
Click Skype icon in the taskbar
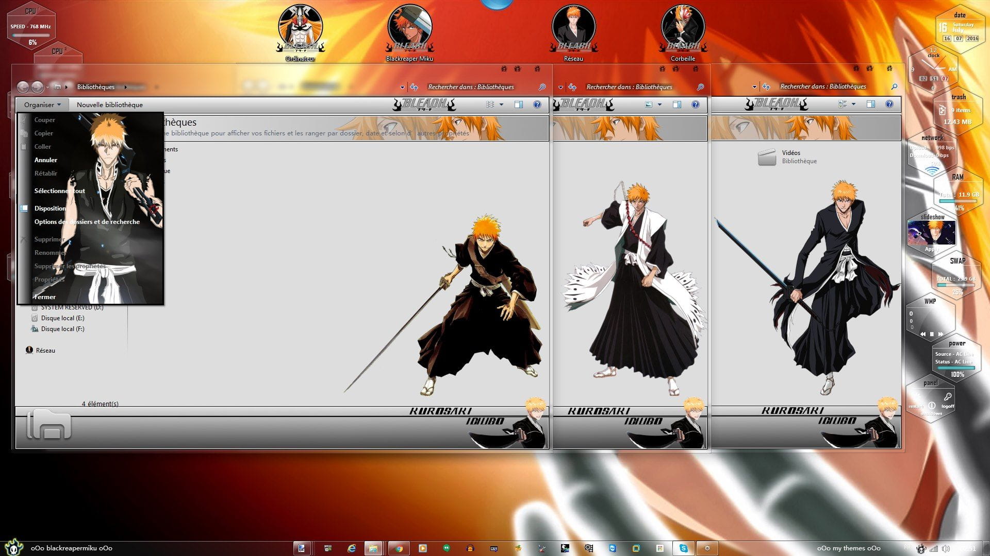click(x=683, y=548)
